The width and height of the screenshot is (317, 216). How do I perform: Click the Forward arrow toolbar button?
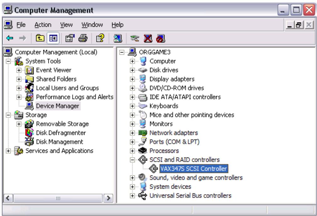tap(22, 38)
